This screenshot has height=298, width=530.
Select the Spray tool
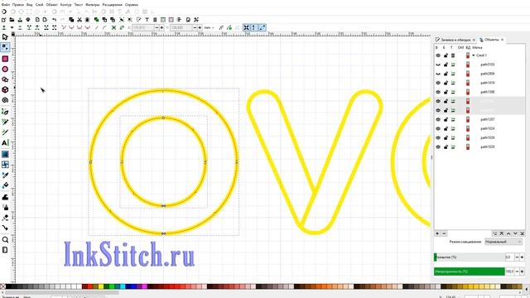(5, 208)
